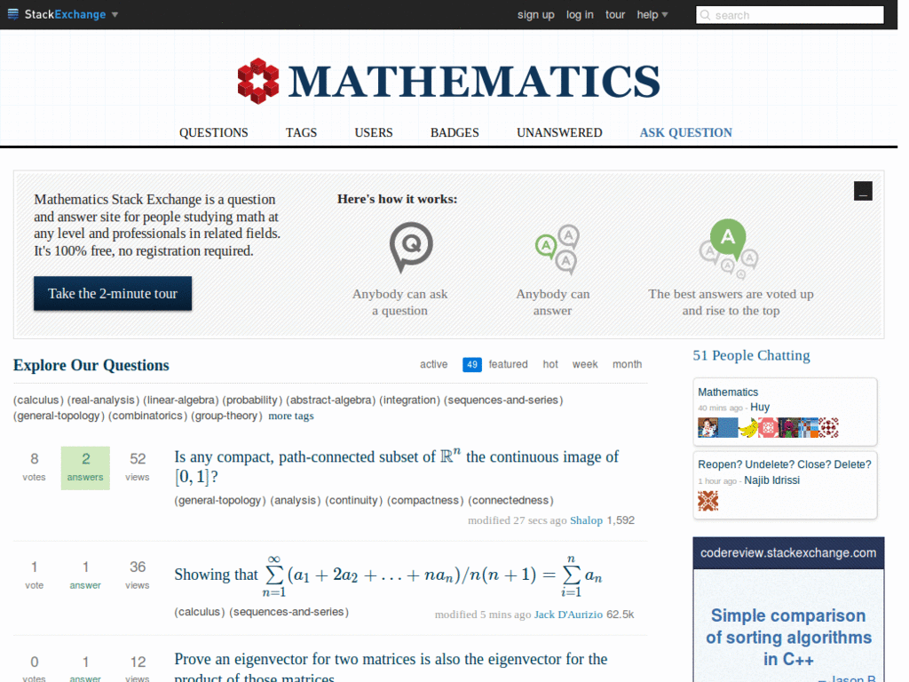Open the UNANSWERED tab

click(x=559, y=132)
